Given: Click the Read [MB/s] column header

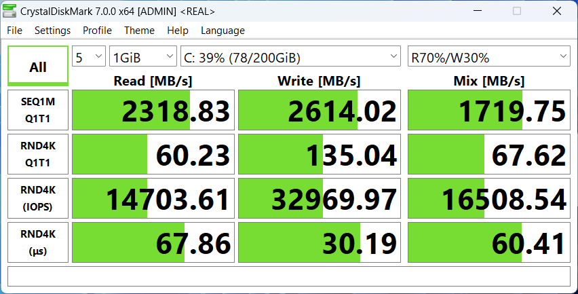Looking at the screenshot, I should click(x=153, y=81).
